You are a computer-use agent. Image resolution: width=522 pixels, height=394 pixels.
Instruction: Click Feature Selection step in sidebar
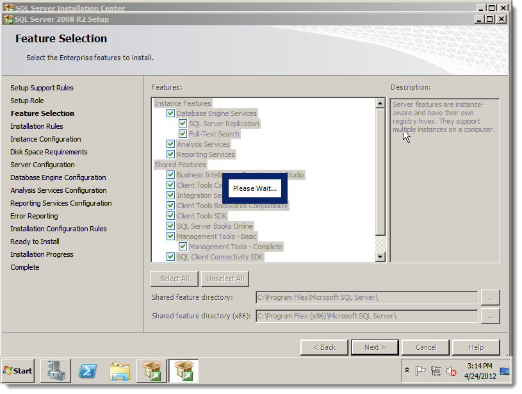[x=42, y=113]
